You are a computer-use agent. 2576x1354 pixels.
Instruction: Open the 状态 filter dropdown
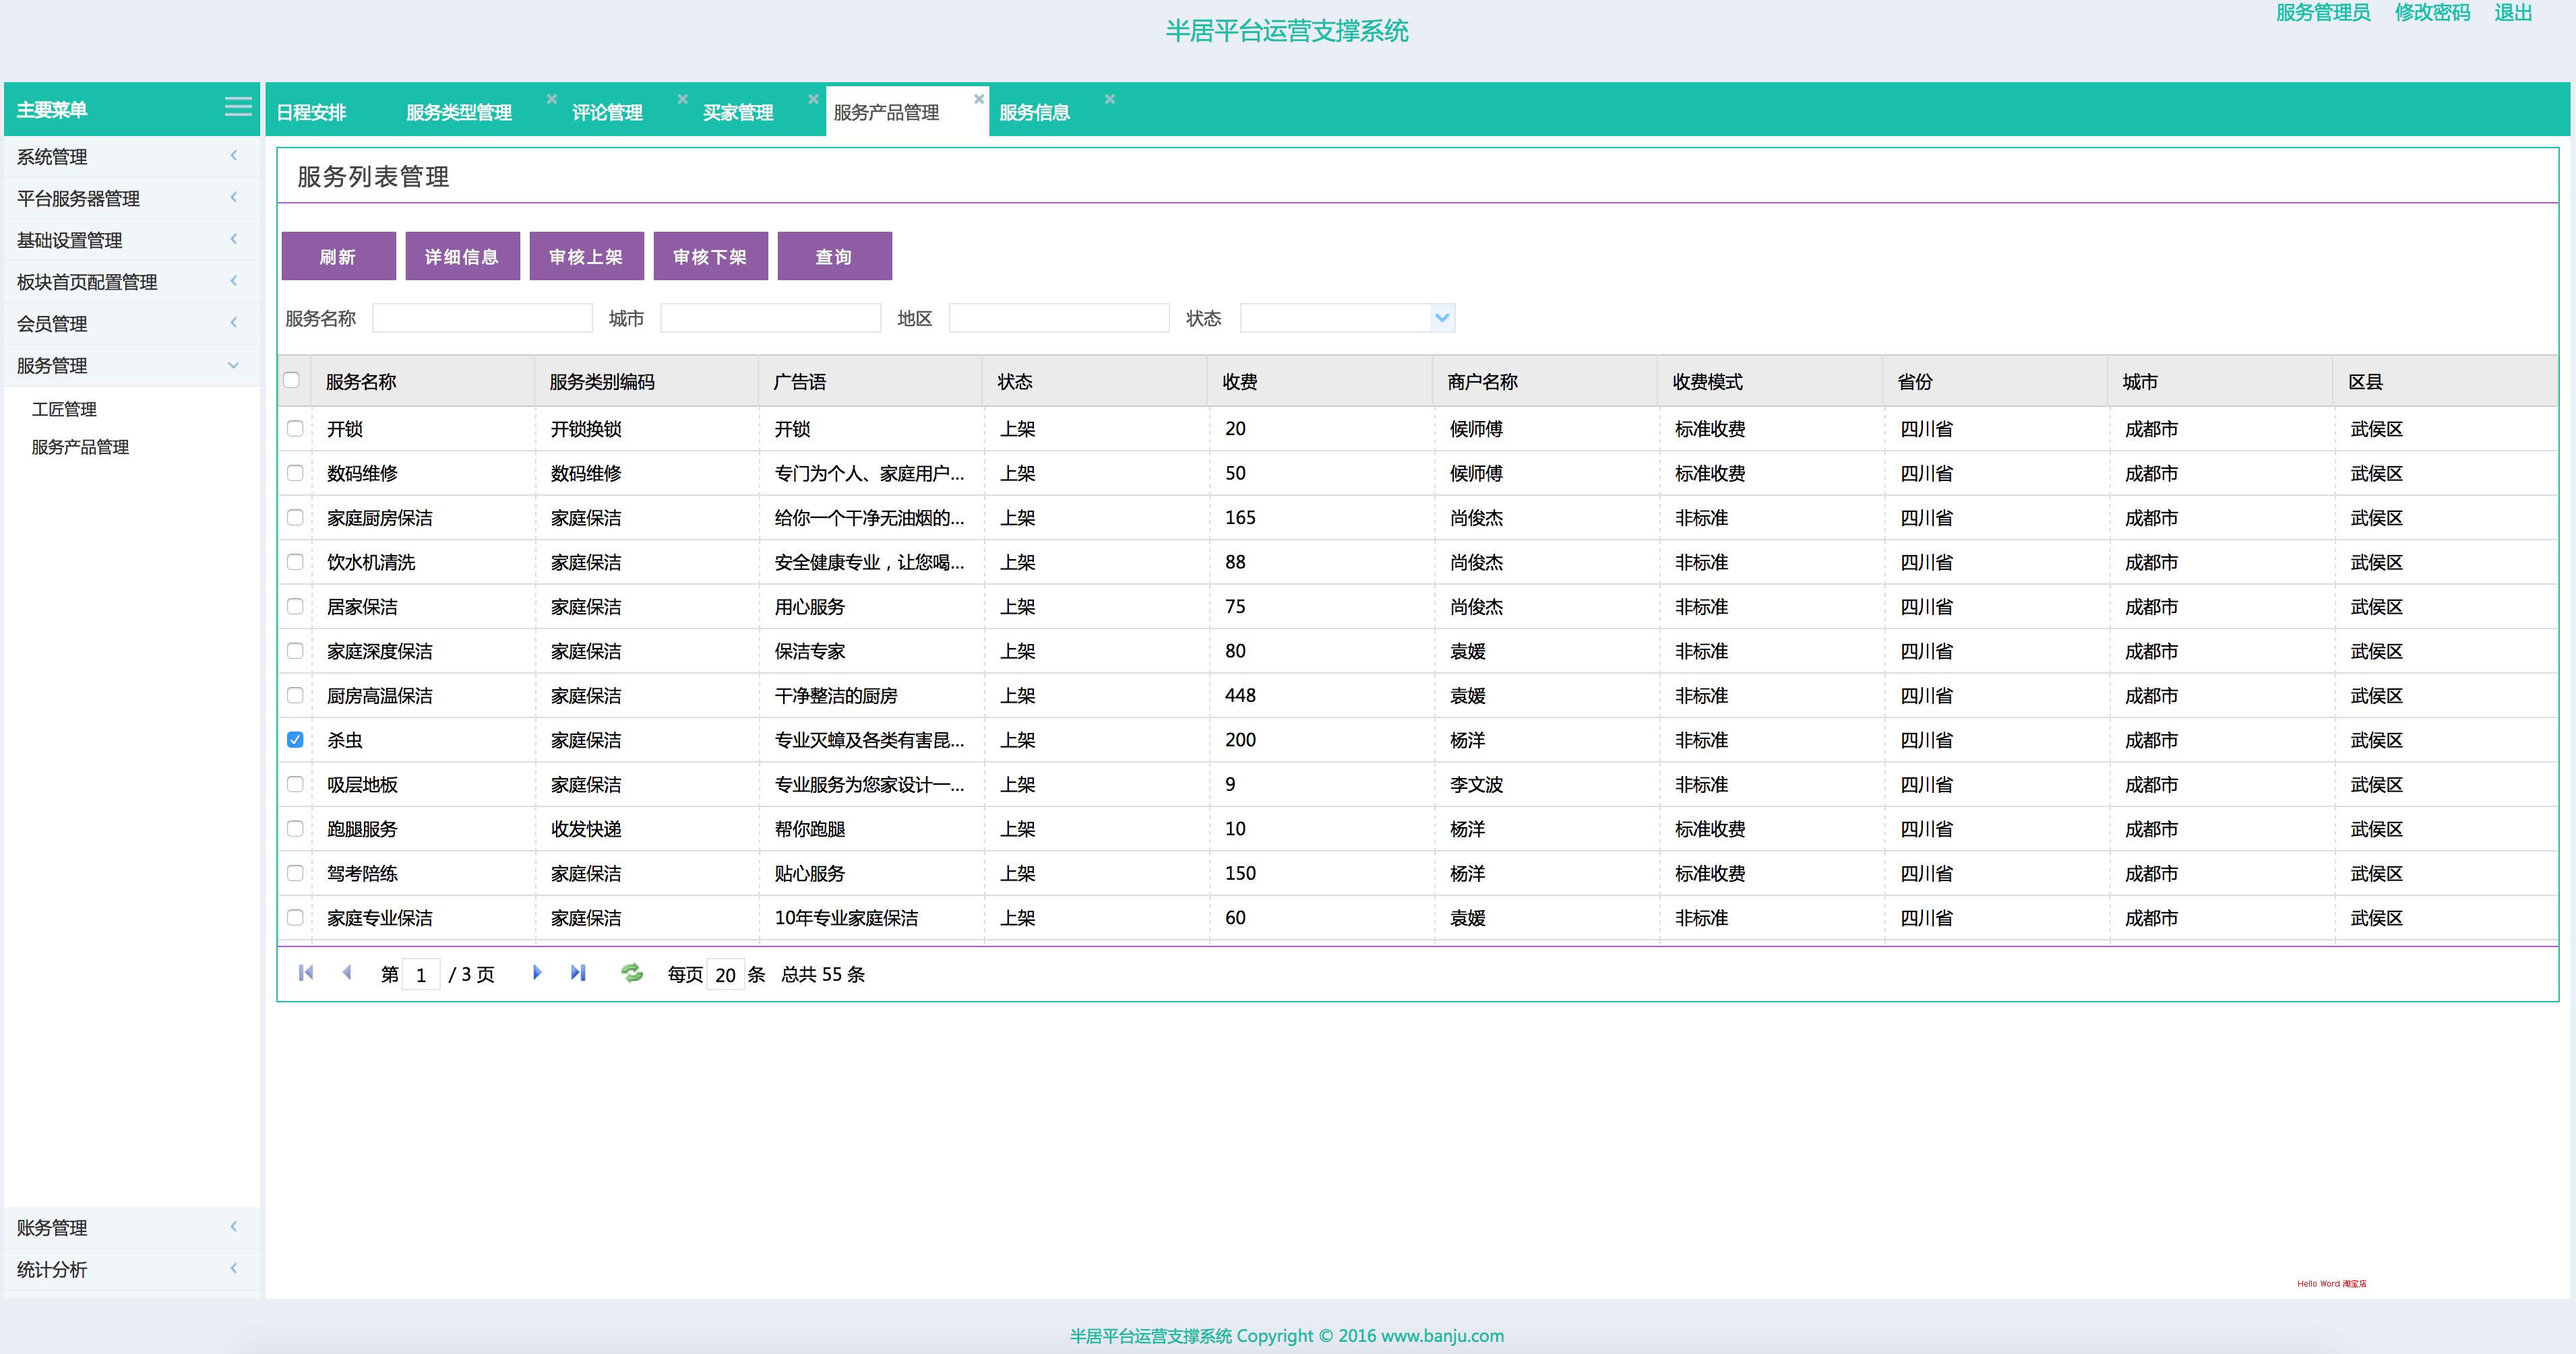tap(1441, 318)
